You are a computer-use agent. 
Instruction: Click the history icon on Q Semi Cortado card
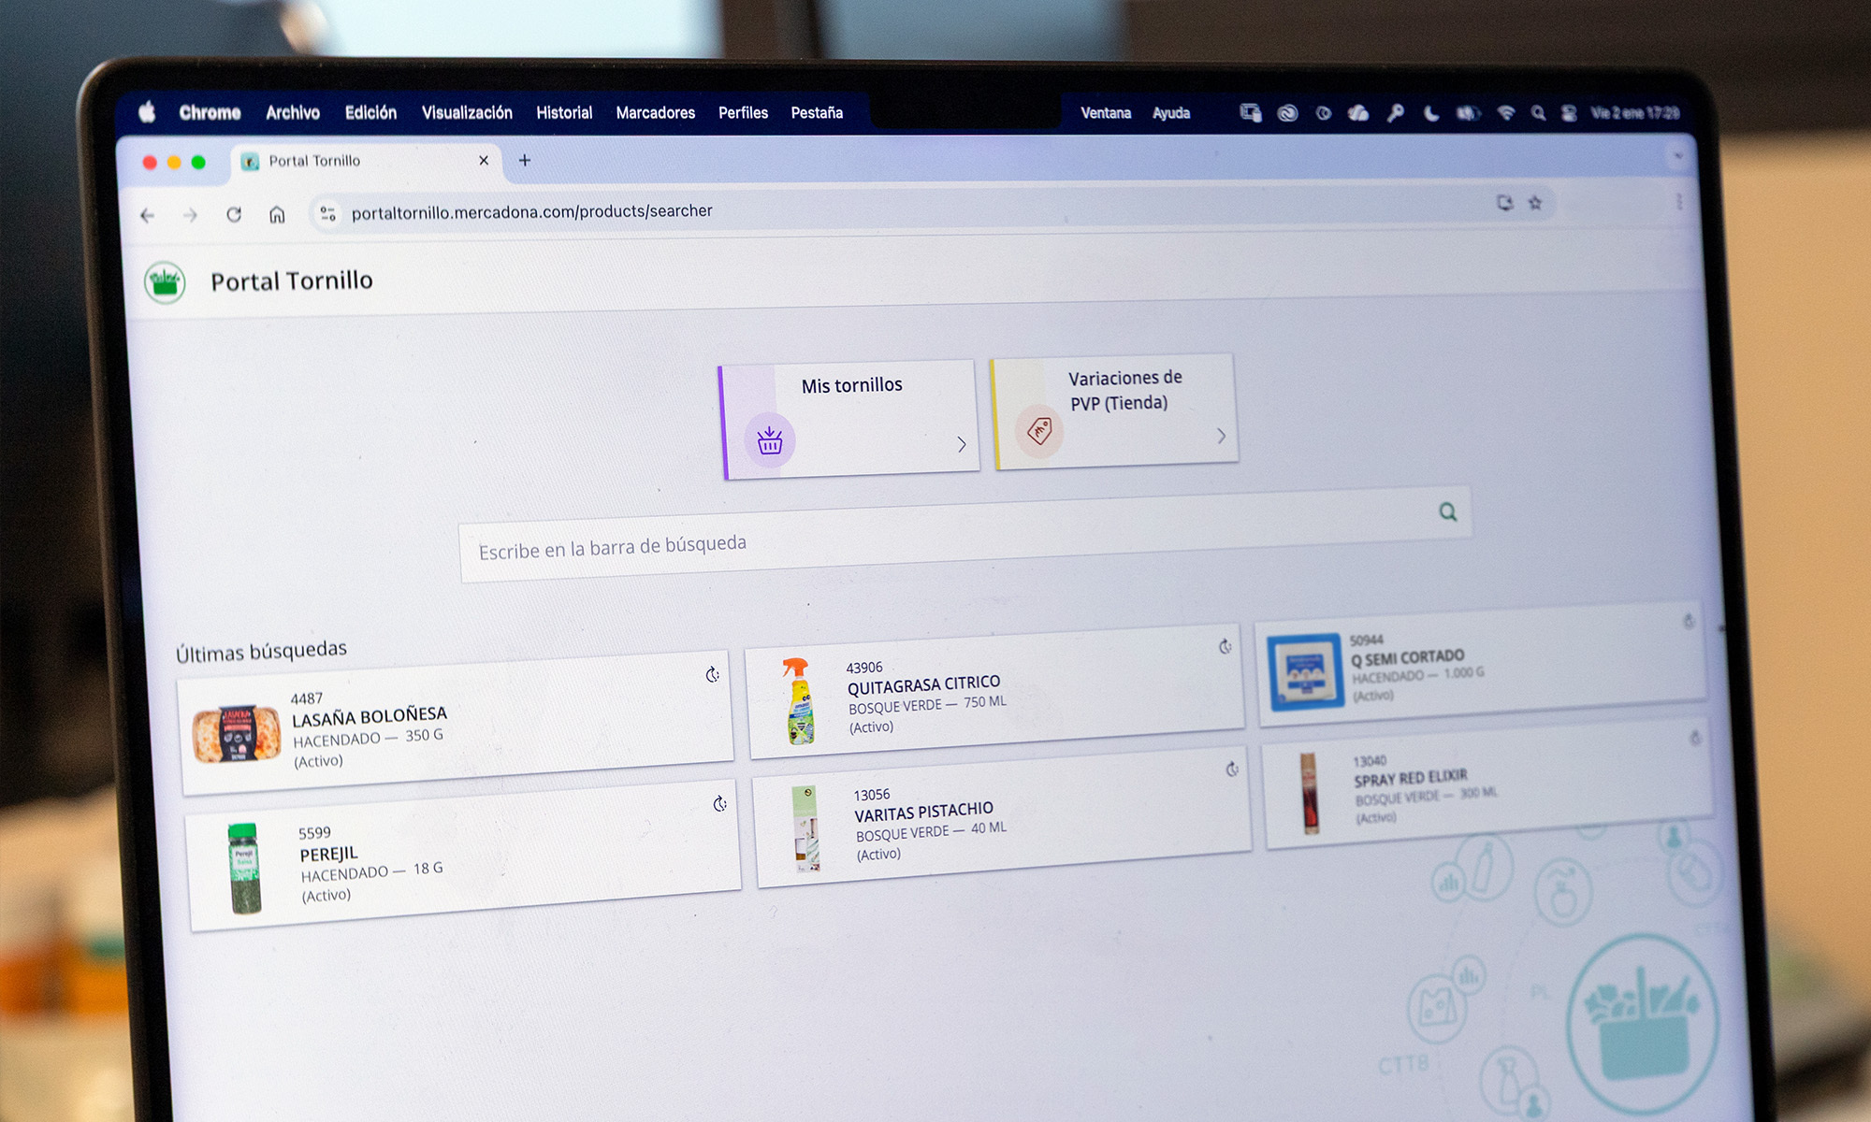click(x=1689, y=621)
